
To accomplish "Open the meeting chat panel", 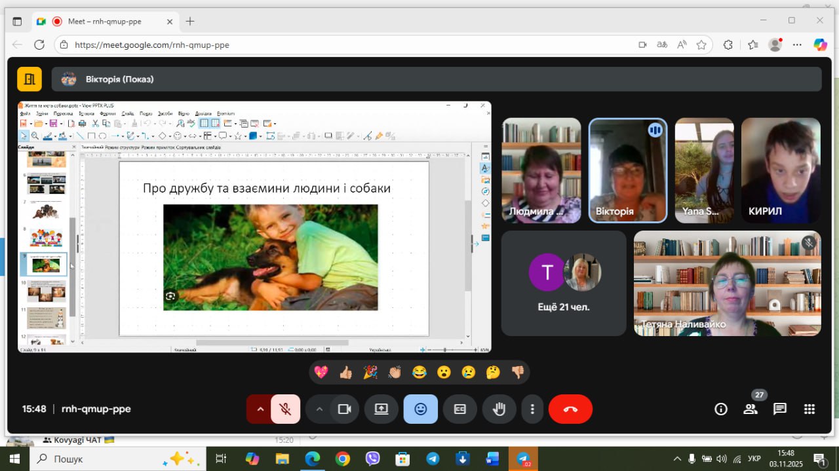I will tap(779, 409).
